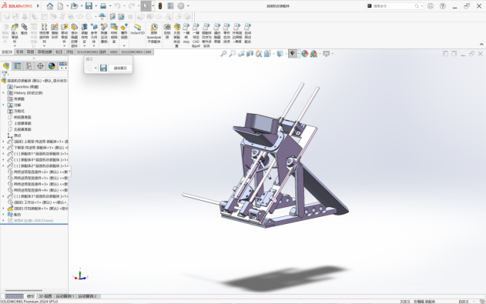The height and width of the screenshot is (304, 486).
Task: Click the search commands input field
Action: click(x=393, y=6)
